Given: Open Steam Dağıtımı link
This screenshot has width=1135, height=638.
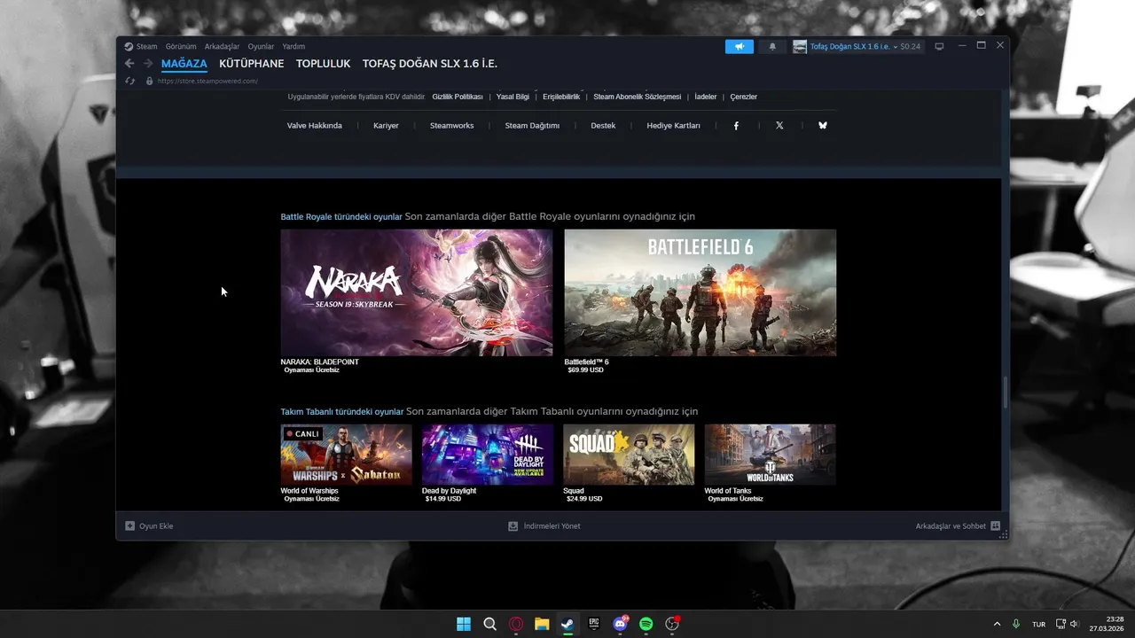Looking at the screenshot, I should pos(532,126).
